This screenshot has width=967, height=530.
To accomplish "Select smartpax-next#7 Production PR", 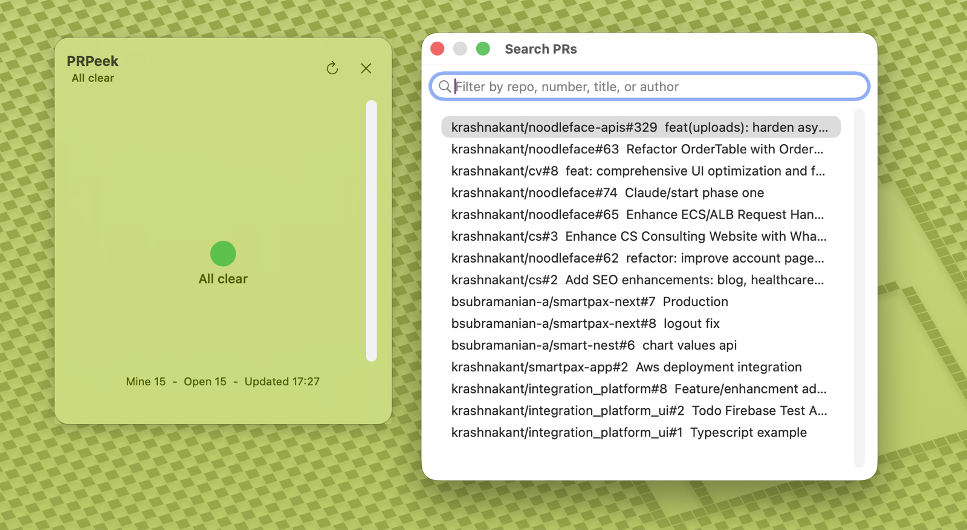I will 641,301.
